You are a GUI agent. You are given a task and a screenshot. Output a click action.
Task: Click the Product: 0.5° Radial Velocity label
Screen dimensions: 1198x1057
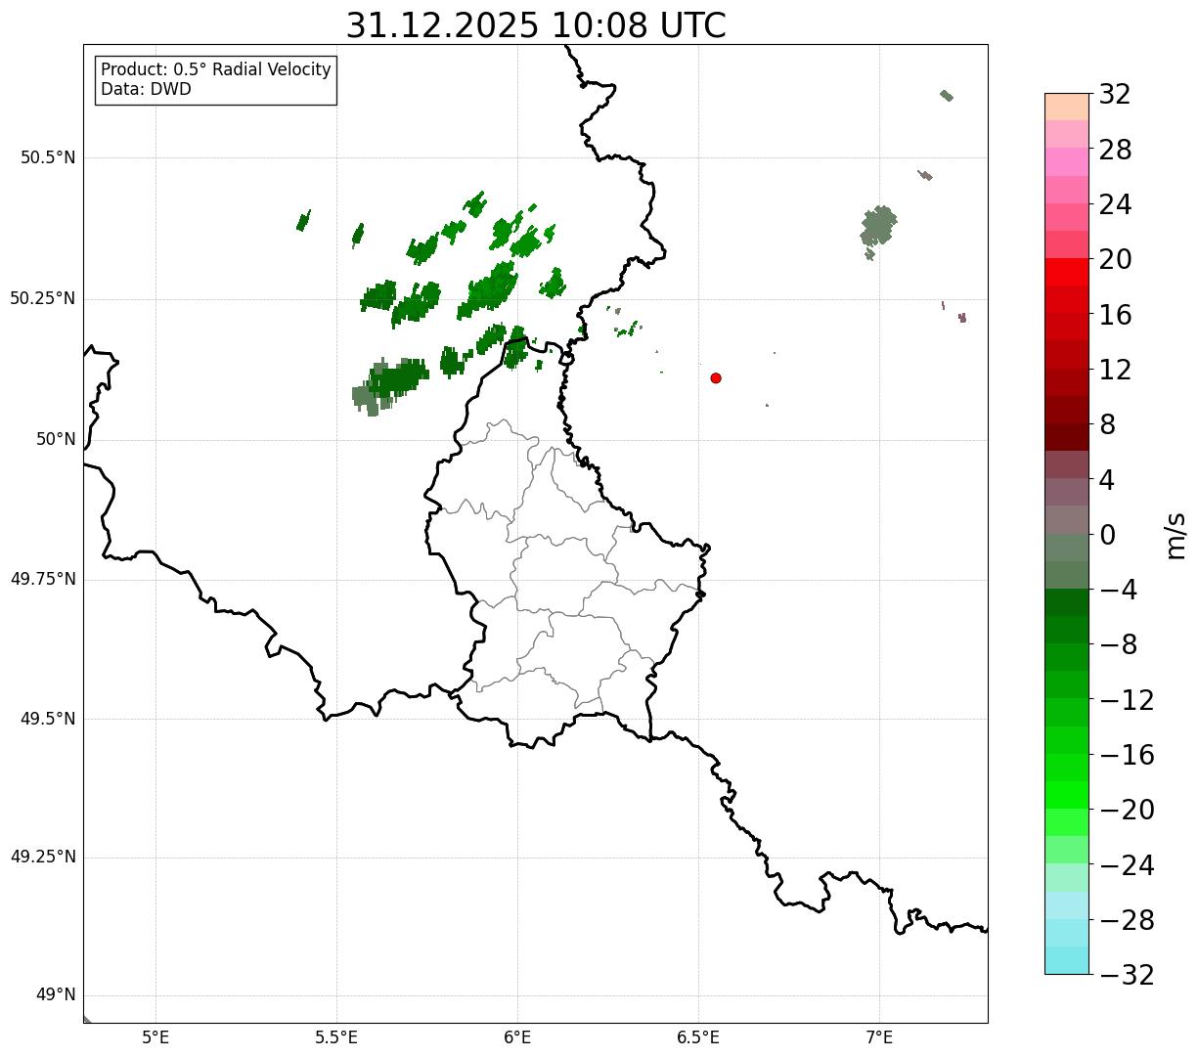(216, 70)
